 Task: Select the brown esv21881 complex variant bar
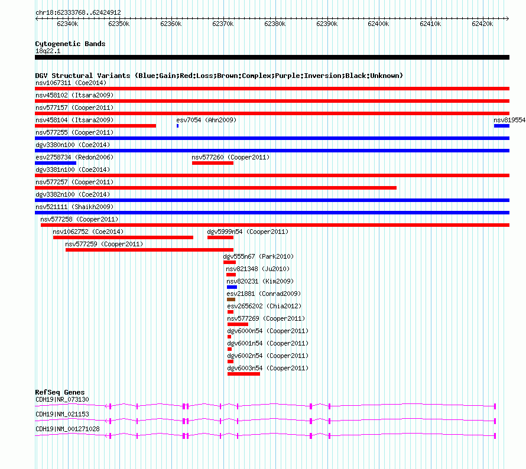231,299
